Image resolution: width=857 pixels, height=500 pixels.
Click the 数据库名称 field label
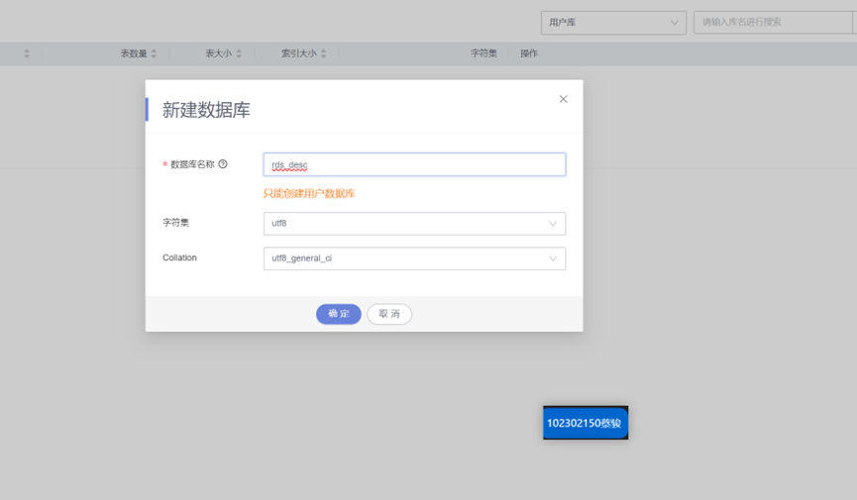[192, 164]
